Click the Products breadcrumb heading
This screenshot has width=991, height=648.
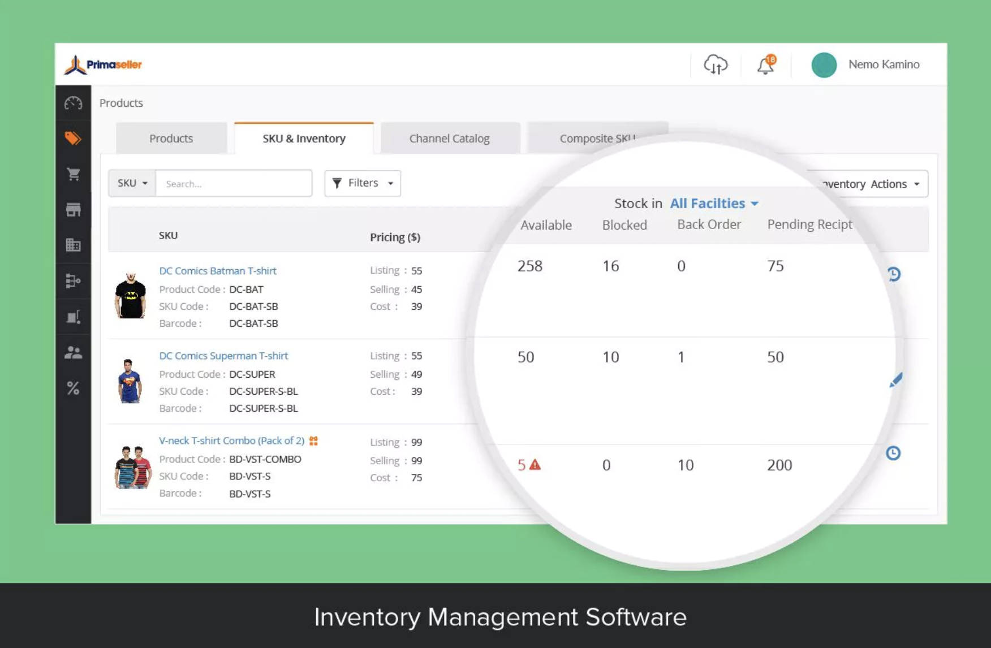click(121, 103)
